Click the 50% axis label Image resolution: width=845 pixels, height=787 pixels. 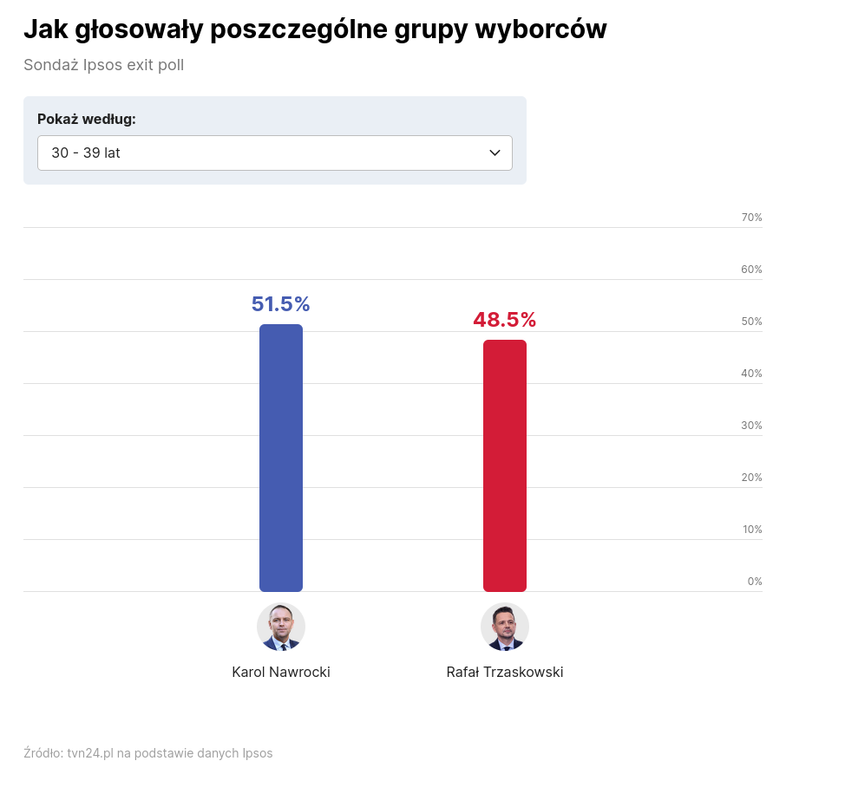751,322
